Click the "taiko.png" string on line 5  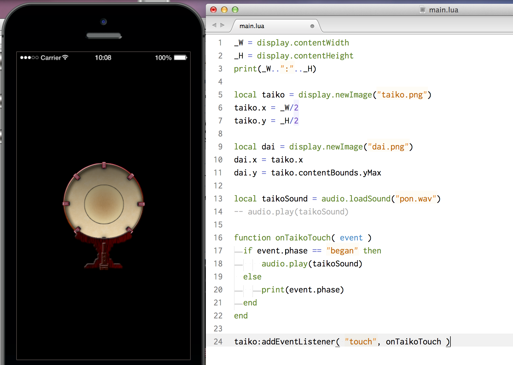tap(402, 95)
